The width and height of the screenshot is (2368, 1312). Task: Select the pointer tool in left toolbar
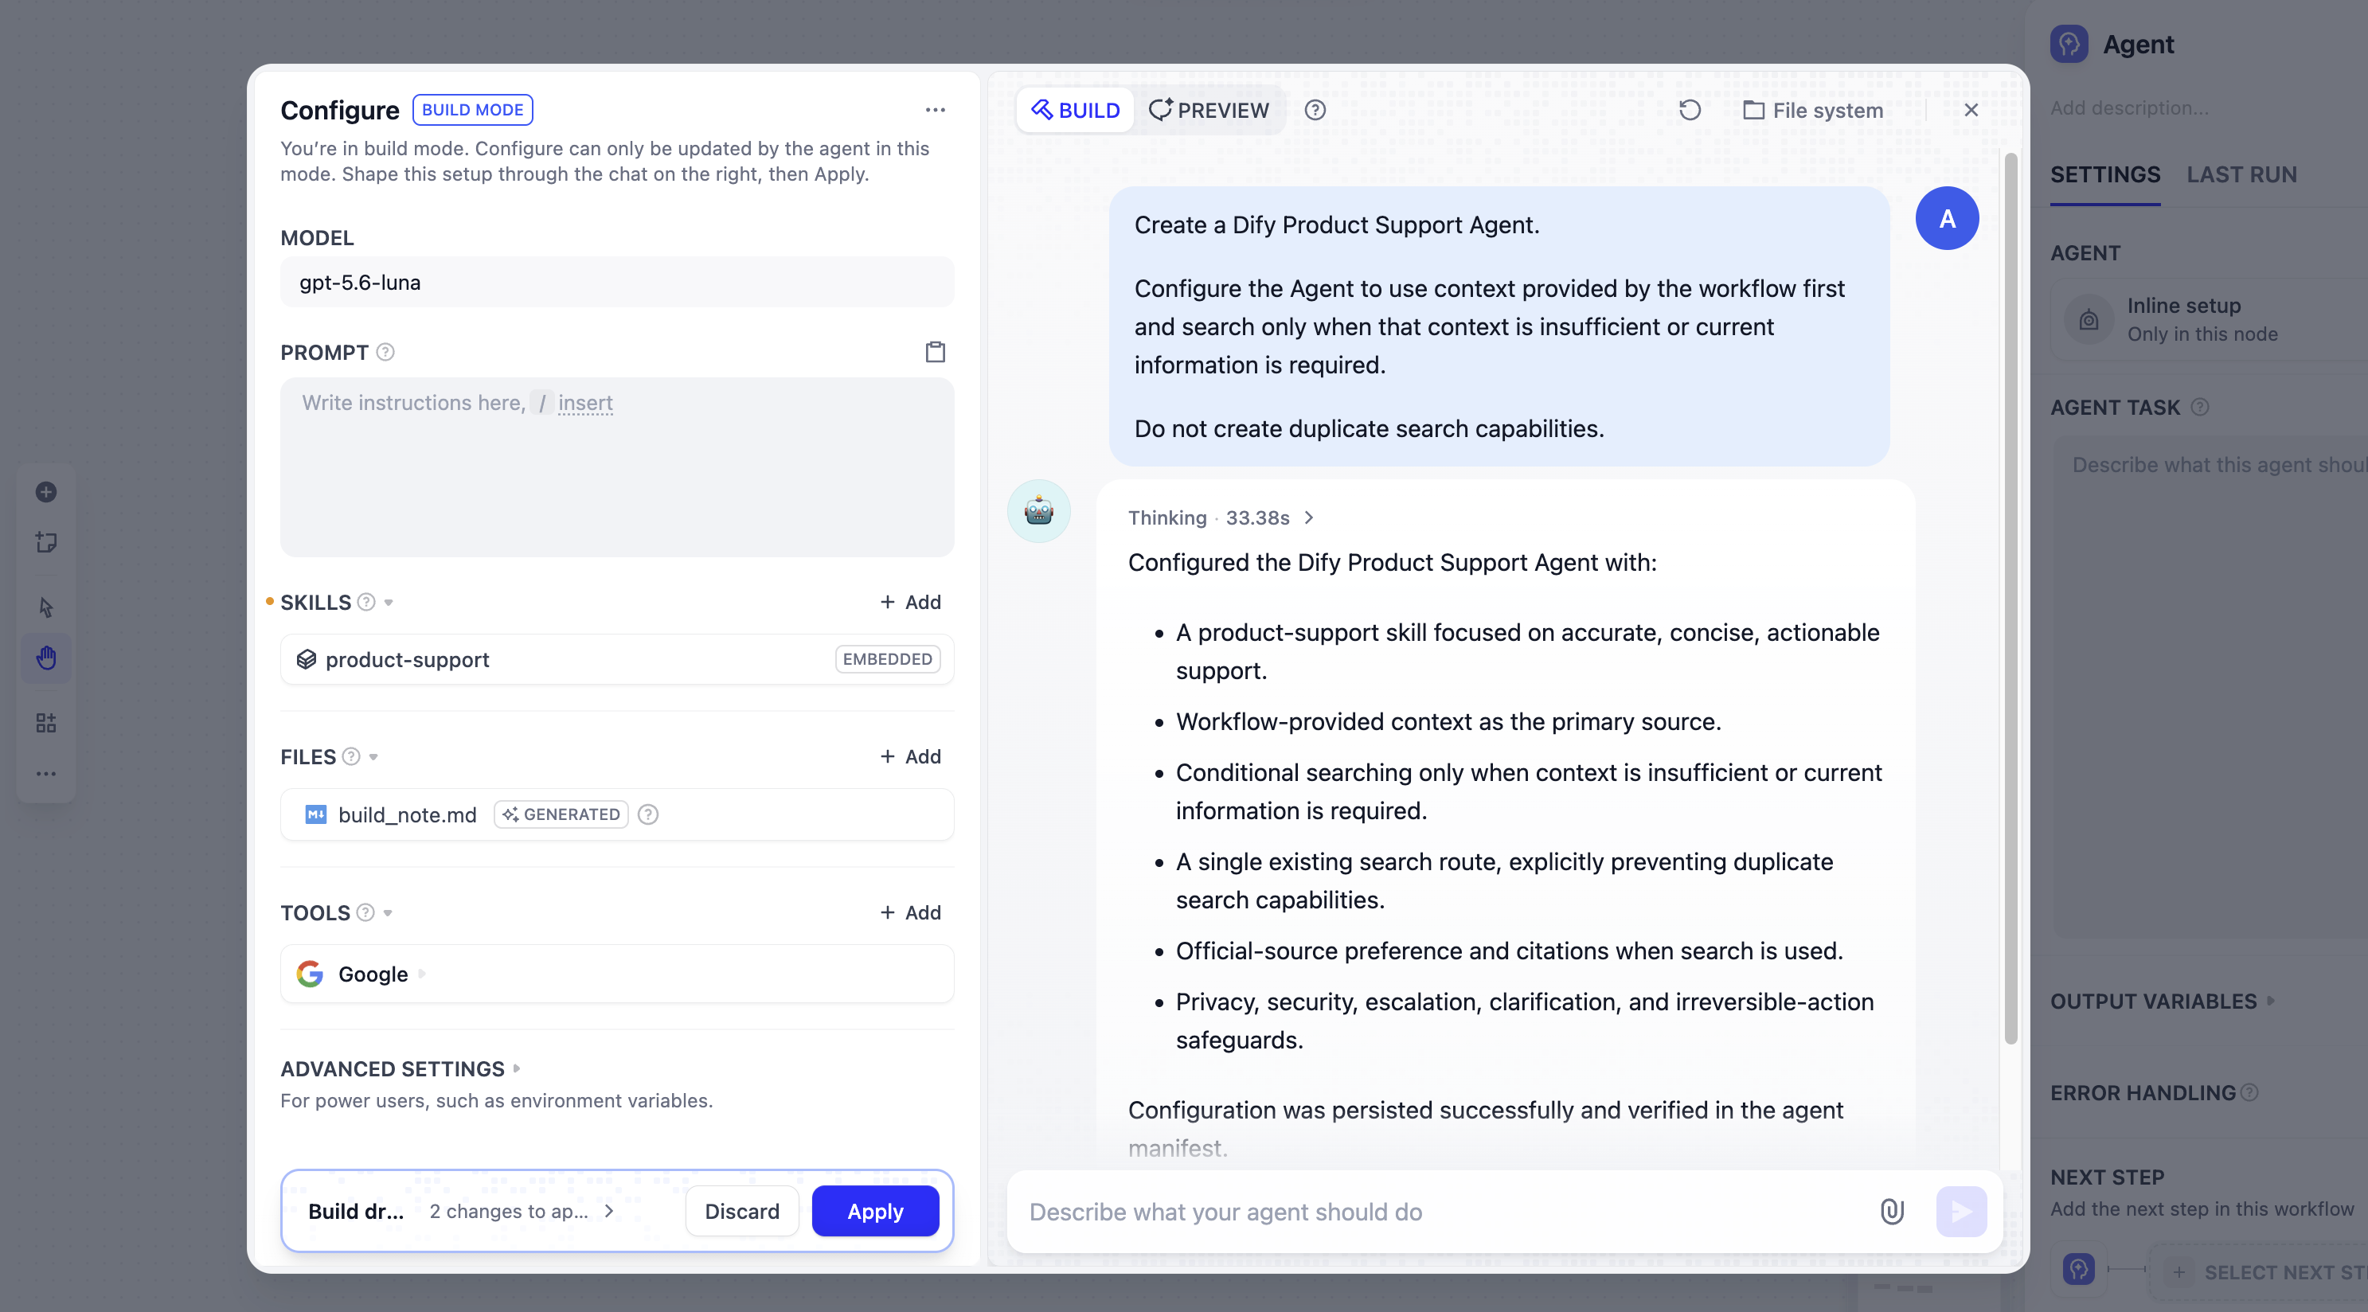tap(46, 607)
